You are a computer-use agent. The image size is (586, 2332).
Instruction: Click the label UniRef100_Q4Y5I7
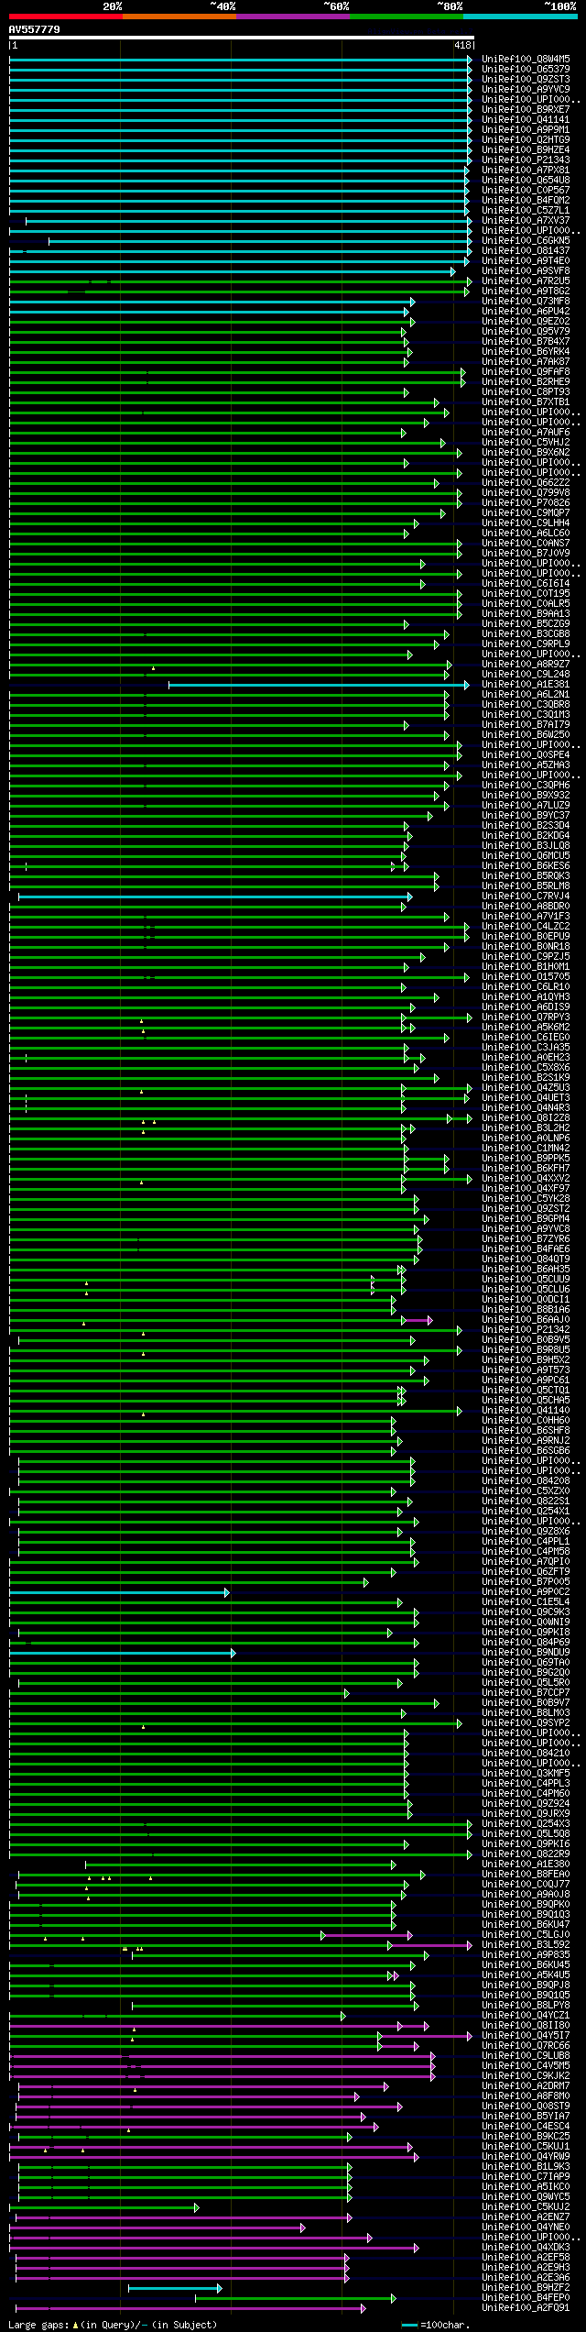[526, 2035]
